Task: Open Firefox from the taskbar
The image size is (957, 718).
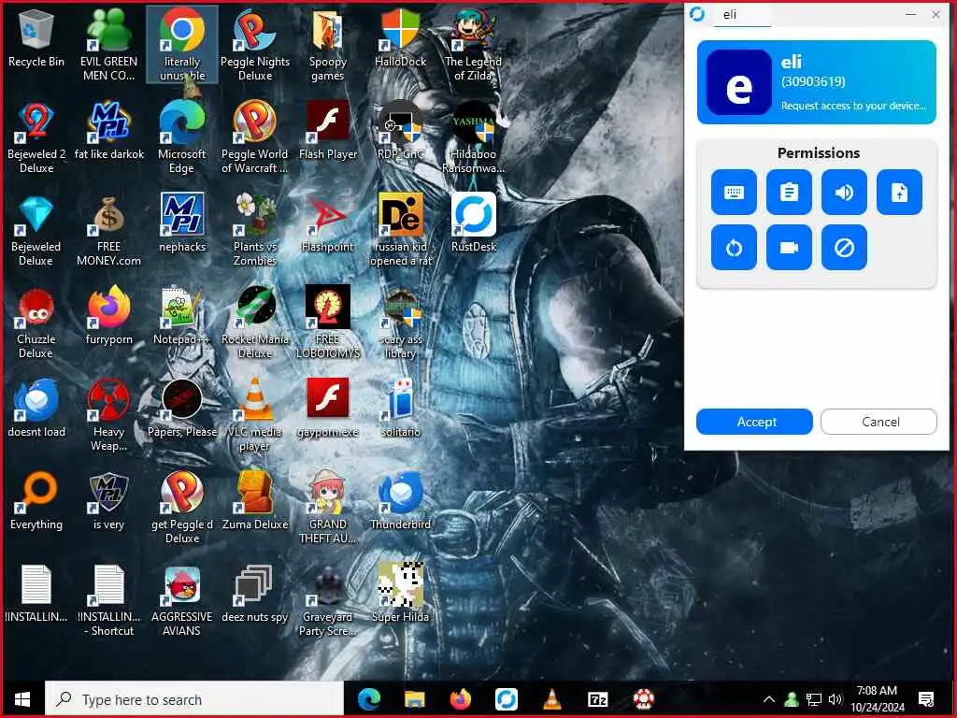Action: pyautogui.click(x=460, y=699)
